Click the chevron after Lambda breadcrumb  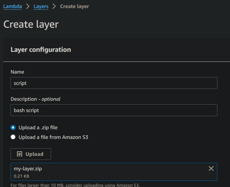28,6
